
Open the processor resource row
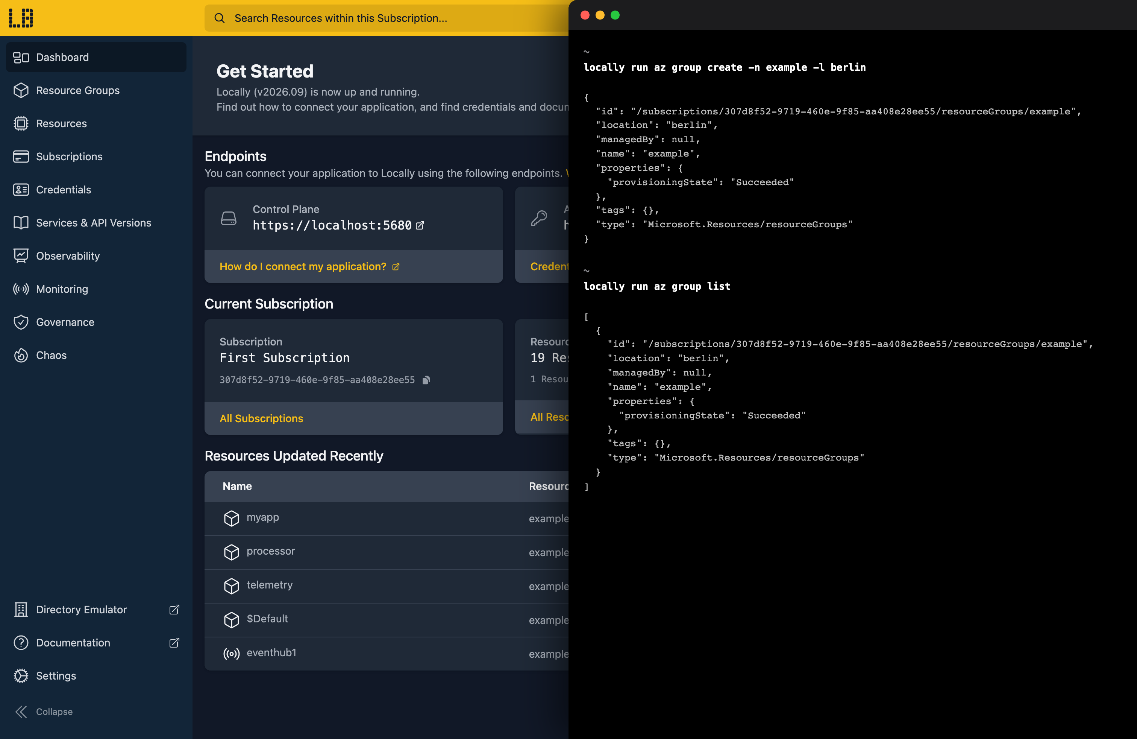click(387, 553)
